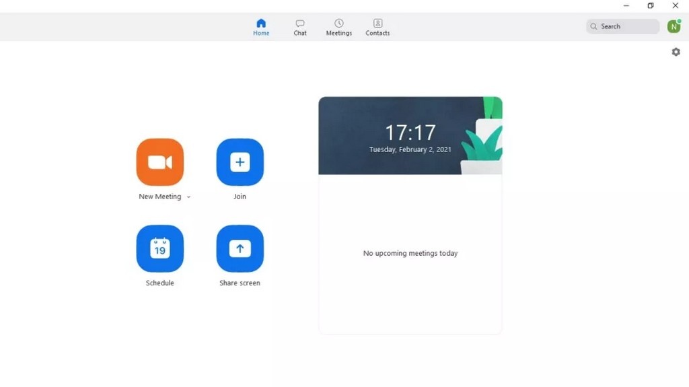This screenshot has height=387, width=689.
Task: Go to the Meetings tab
Action: pyautogui.click(x=339, y=28)
